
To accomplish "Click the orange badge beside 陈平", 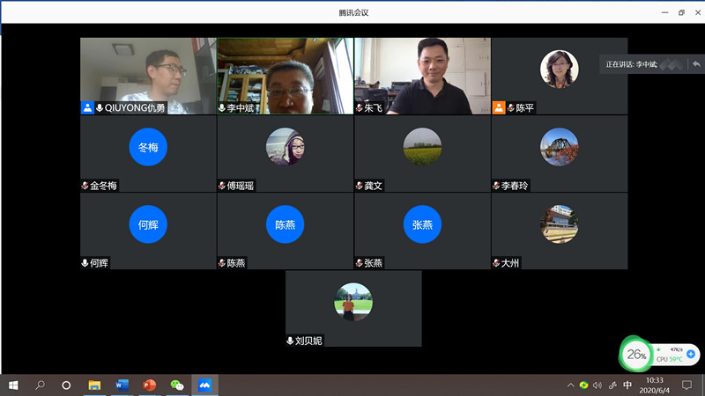I will tap(499, 108).
